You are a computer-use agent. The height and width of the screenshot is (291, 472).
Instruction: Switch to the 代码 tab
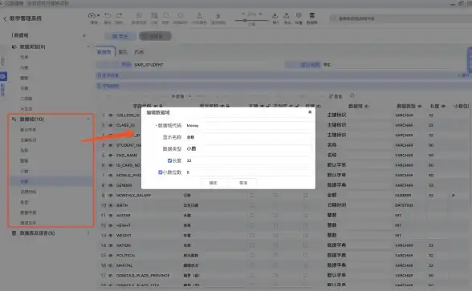[139, 52]
